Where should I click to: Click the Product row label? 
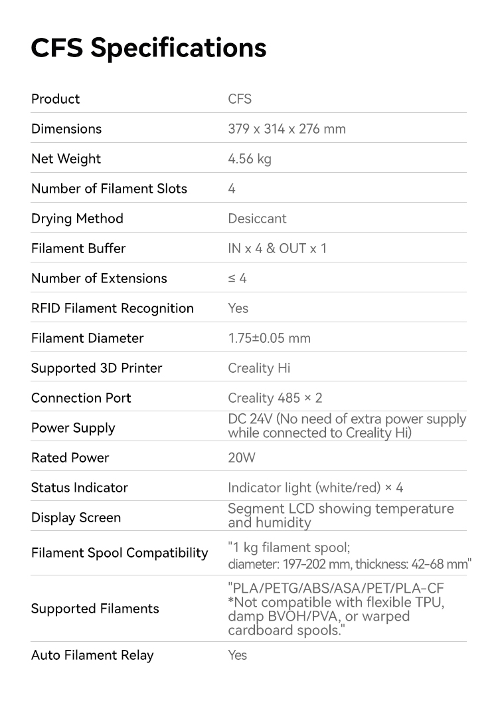[55, 99]
